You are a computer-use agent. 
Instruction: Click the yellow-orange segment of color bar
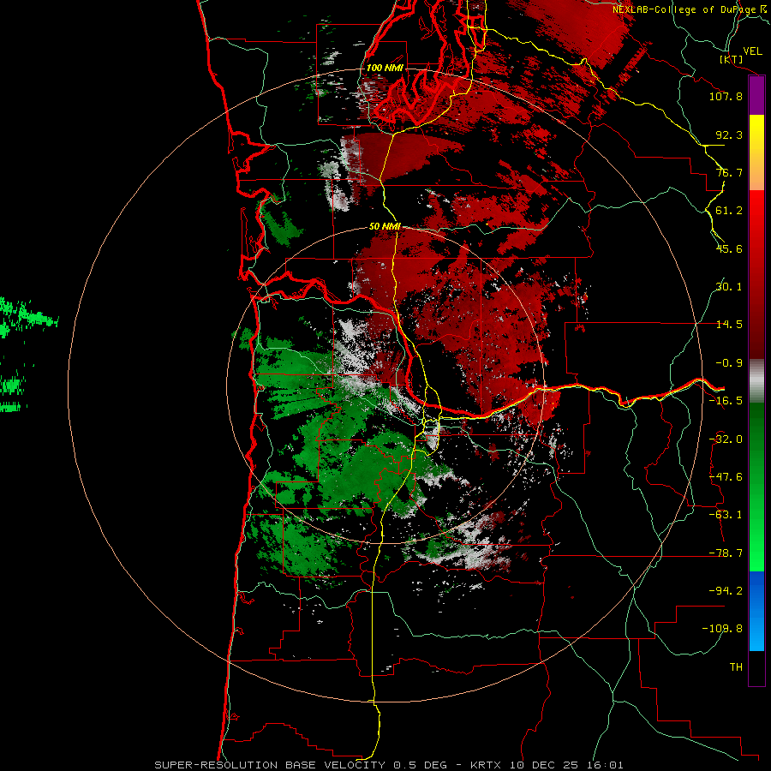coord(756,152)
